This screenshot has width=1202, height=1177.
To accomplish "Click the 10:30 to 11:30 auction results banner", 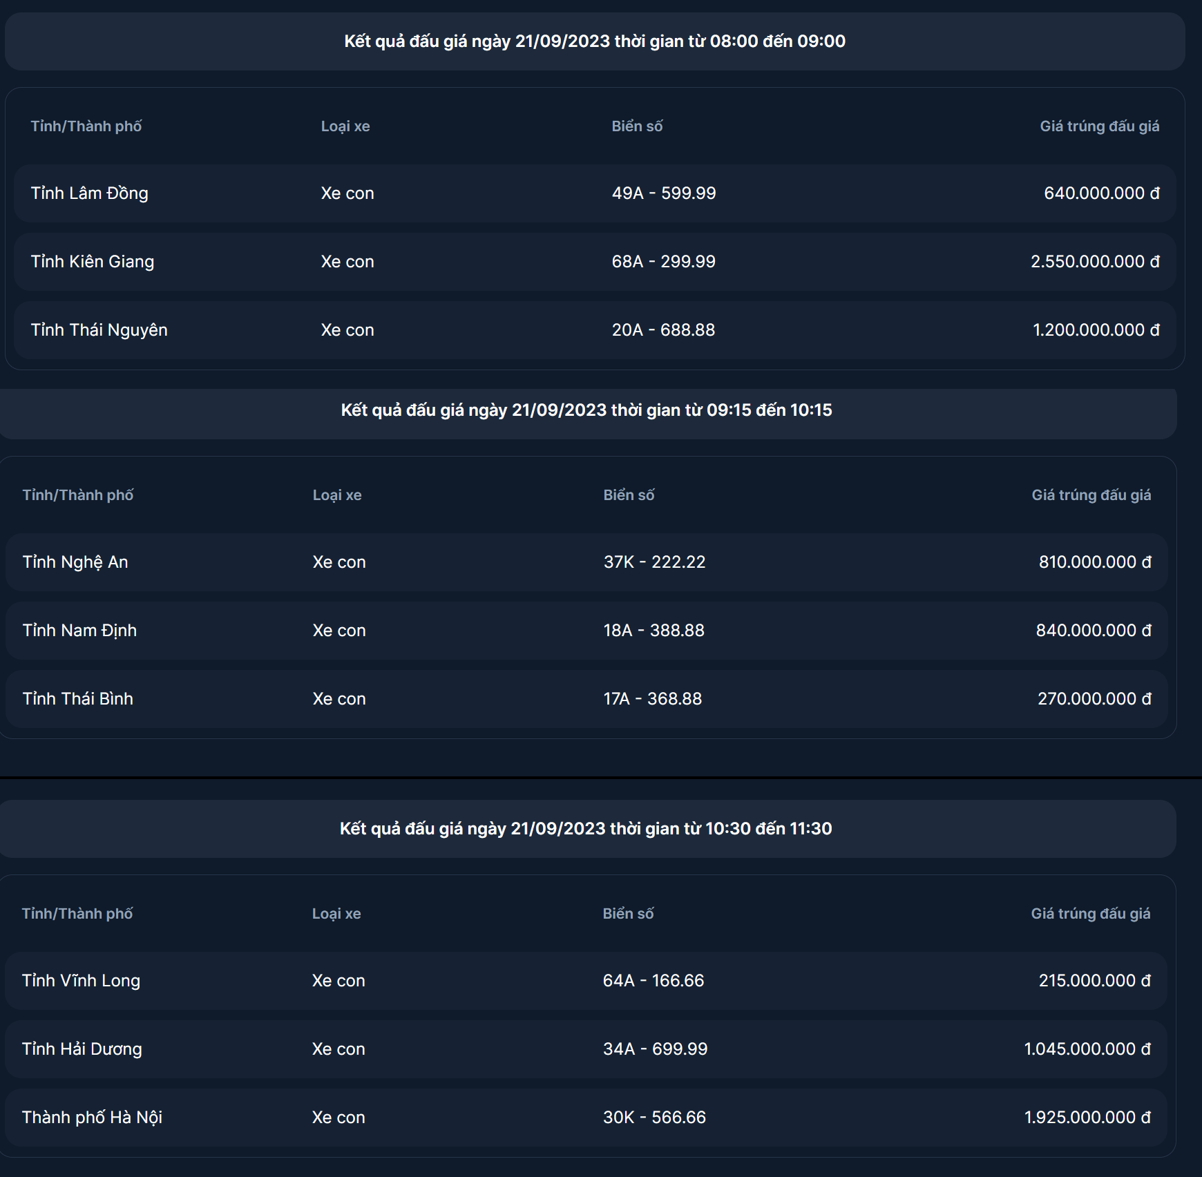I will [586, 829].
